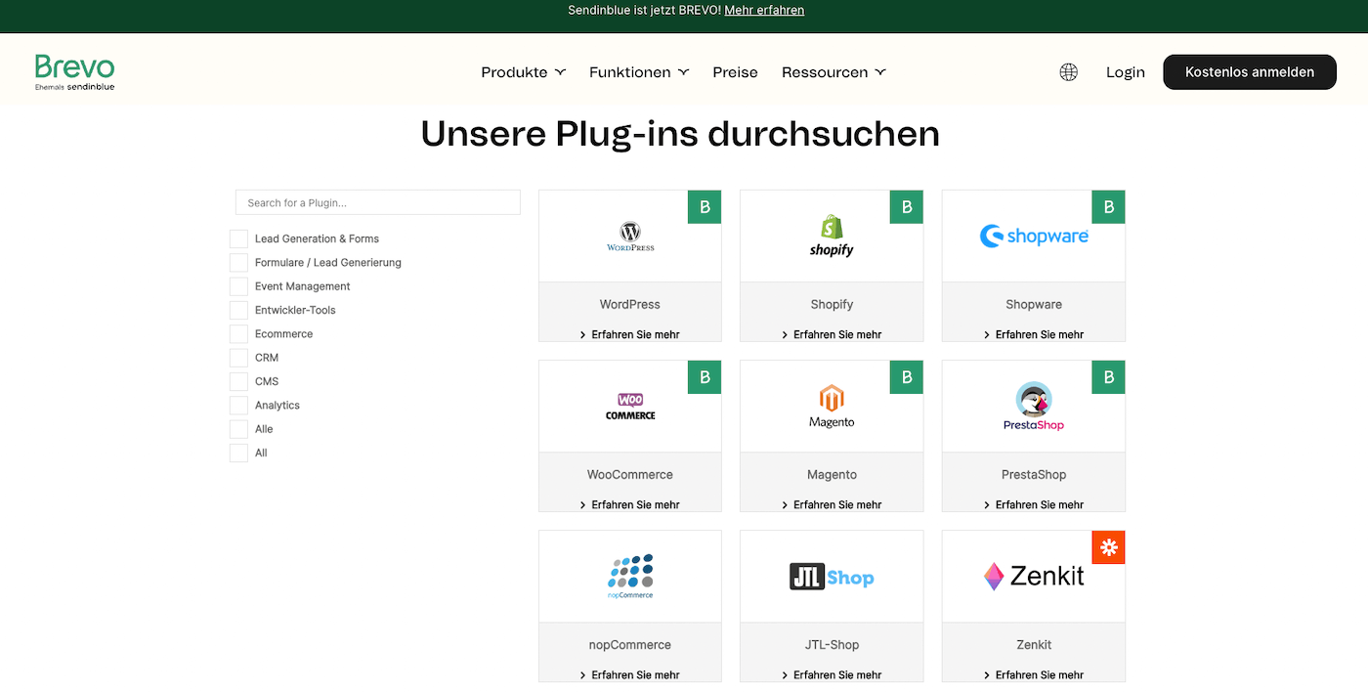Screen dimensions: 1368x692
Task: Click the WooCommerce logo image
Action: (630, 407)
